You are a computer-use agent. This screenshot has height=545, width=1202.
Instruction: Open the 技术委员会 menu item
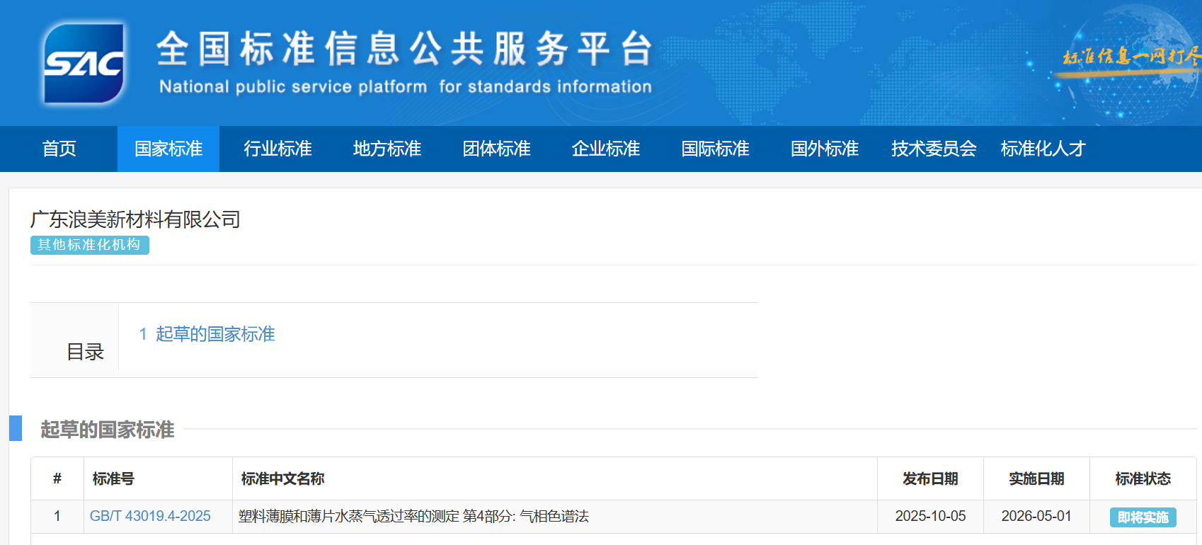(934, 149)
